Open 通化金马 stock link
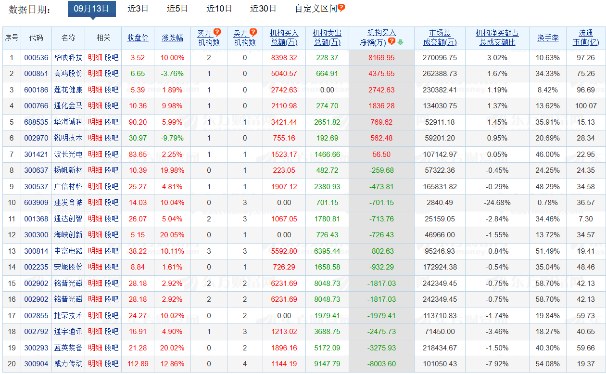Viewport: 606px width, 374px height. (68, 106)
